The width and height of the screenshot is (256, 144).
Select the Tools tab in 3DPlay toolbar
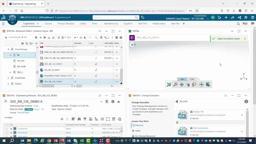tap(192, 79)
